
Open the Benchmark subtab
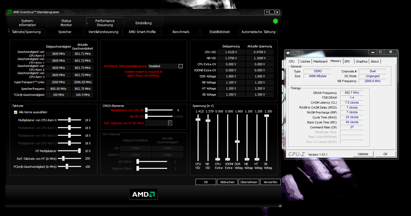(181, 32)
